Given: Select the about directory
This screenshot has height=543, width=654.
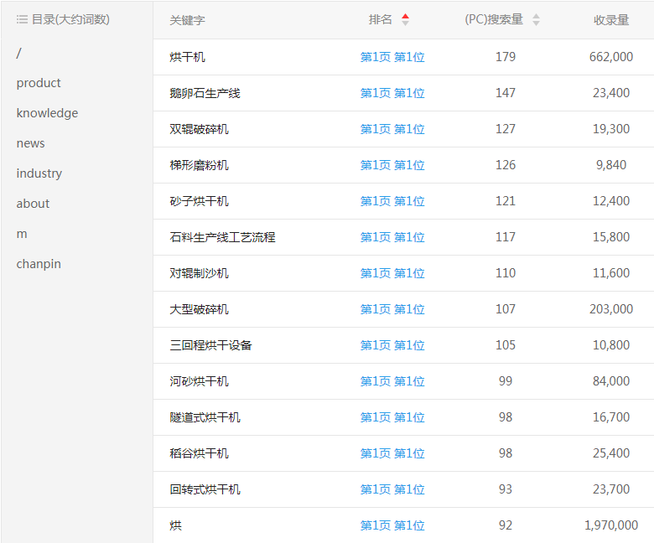Looking at the screenshot, I should click(33, 204).
